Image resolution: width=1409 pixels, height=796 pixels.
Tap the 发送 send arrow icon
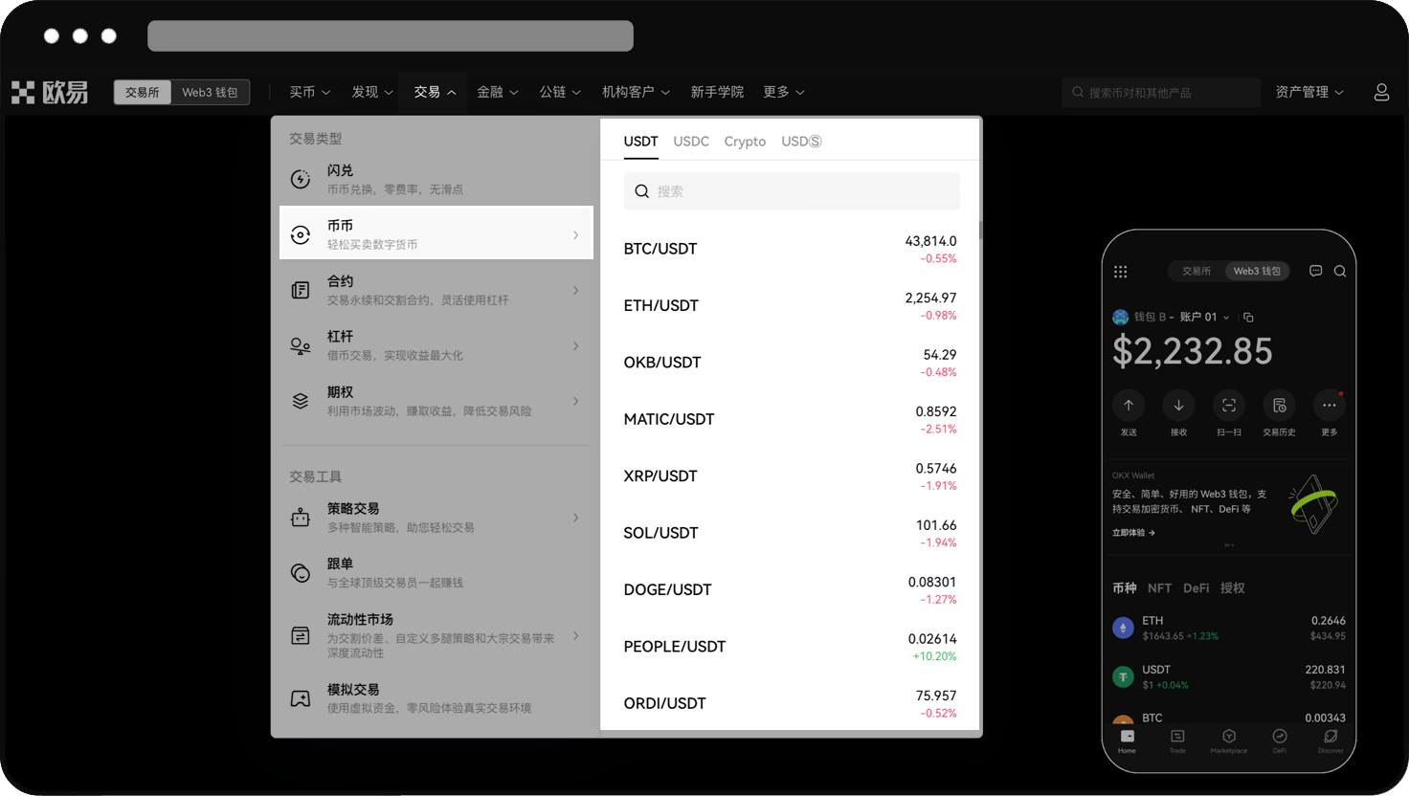(1129, 406)
